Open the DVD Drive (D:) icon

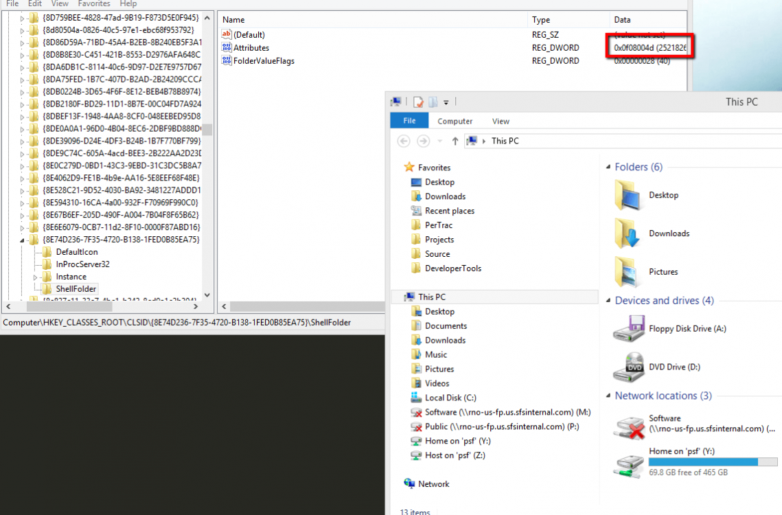628,367
